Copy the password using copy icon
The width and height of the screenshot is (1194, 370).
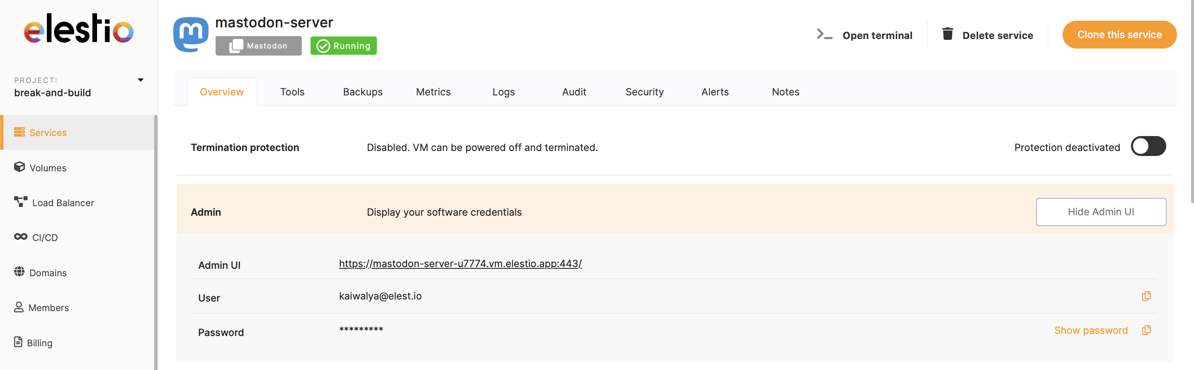point(1146,331)
